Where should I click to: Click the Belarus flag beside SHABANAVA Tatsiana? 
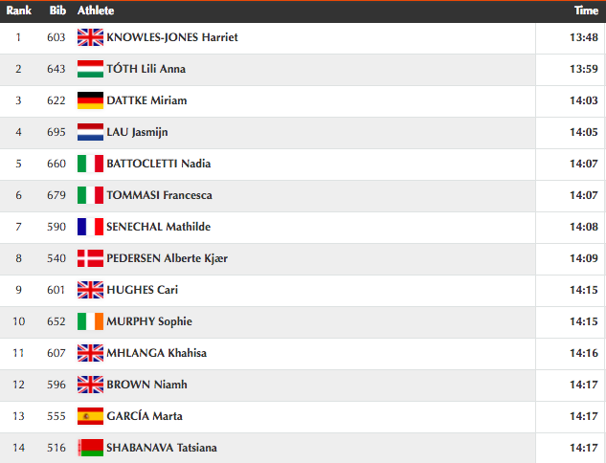pos(90,448)
